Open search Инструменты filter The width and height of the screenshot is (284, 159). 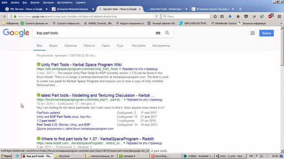pyautogui.click(x=161, y=45)
